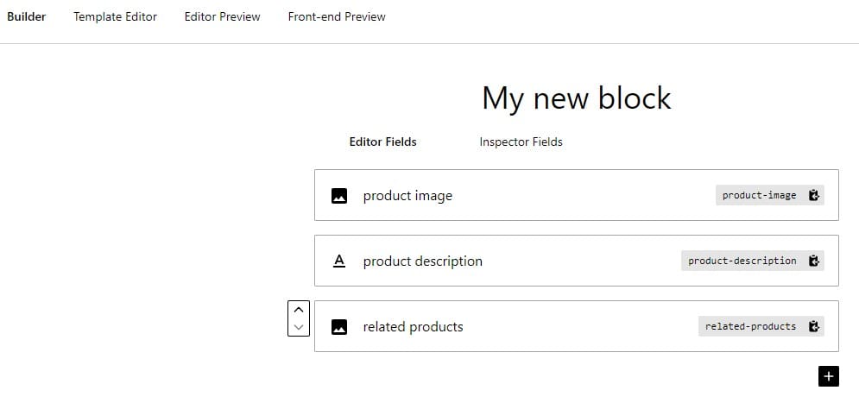Image resolution: width=859 pixels, height=403 pixels.
Task: Click the related-products slug label
Action: [750, 327]
